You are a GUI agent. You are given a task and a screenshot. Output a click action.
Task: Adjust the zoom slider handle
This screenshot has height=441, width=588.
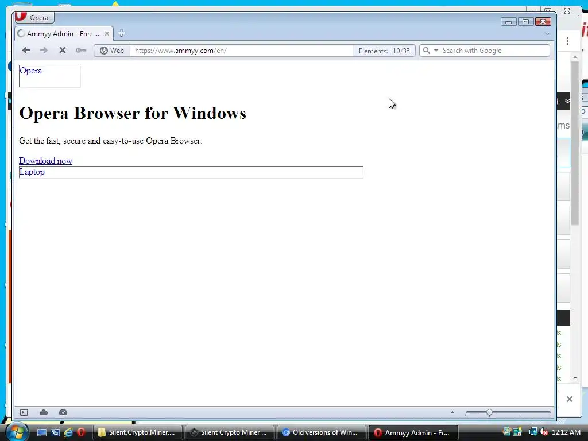[489, 412]
